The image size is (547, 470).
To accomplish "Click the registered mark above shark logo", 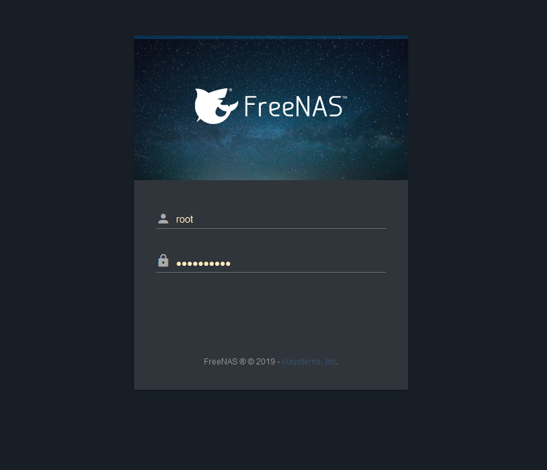I will (230, 90).
